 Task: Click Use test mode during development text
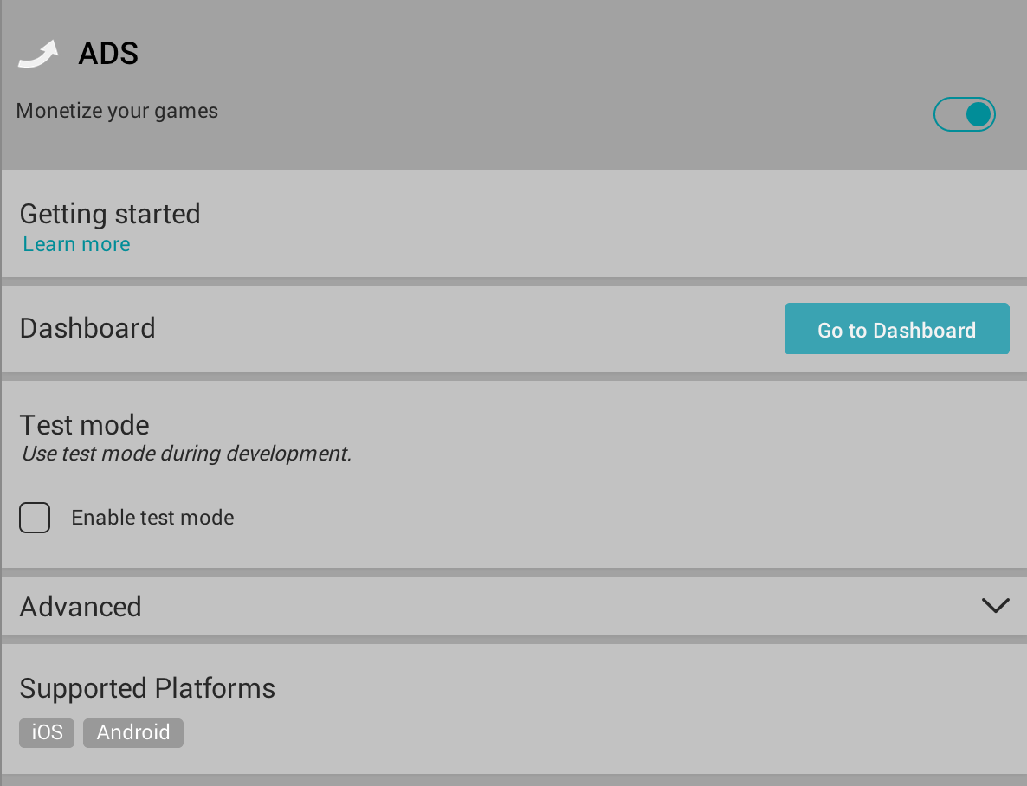point(187,454)
